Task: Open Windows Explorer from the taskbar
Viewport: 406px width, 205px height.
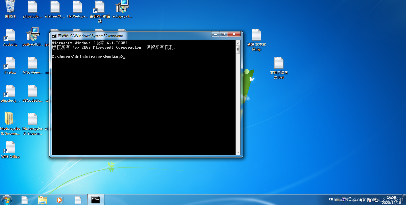Action: point(42,200)
